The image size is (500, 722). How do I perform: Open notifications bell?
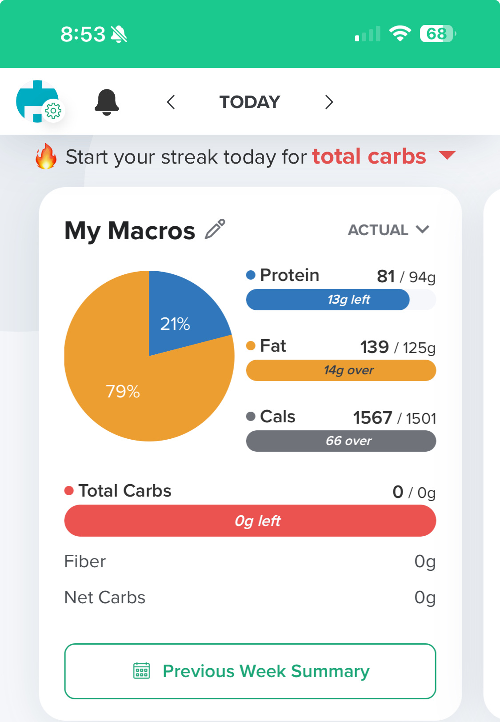pos(107,102)
